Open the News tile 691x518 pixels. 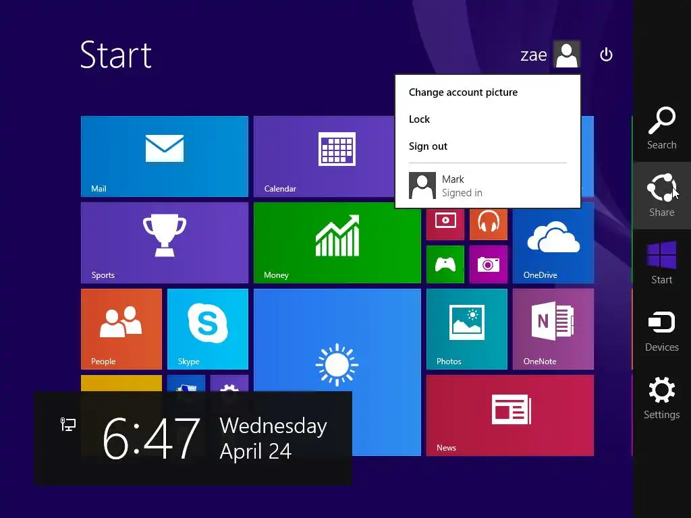(510, 415)
